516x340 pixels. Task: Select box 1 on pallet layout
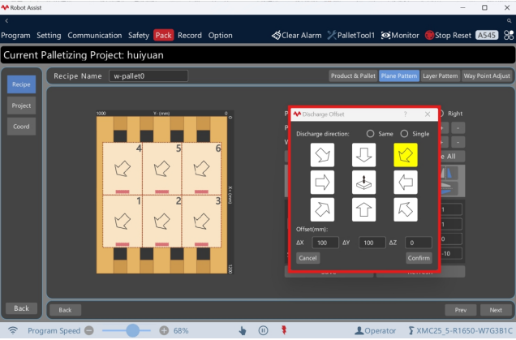(x=123, y=222)
